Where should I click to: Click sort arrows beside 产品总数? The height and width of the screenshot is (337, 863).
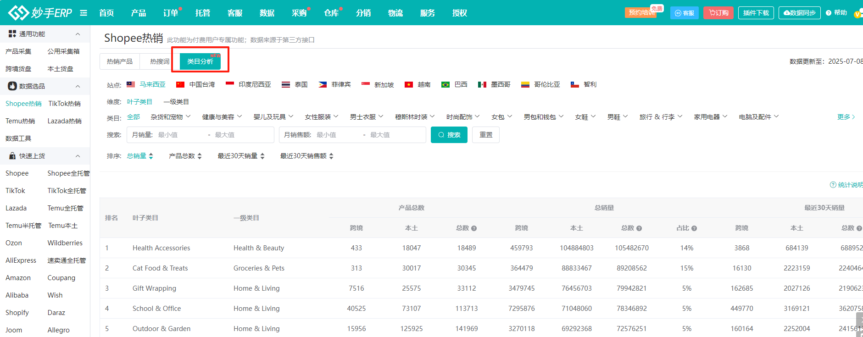pos(200,156)
